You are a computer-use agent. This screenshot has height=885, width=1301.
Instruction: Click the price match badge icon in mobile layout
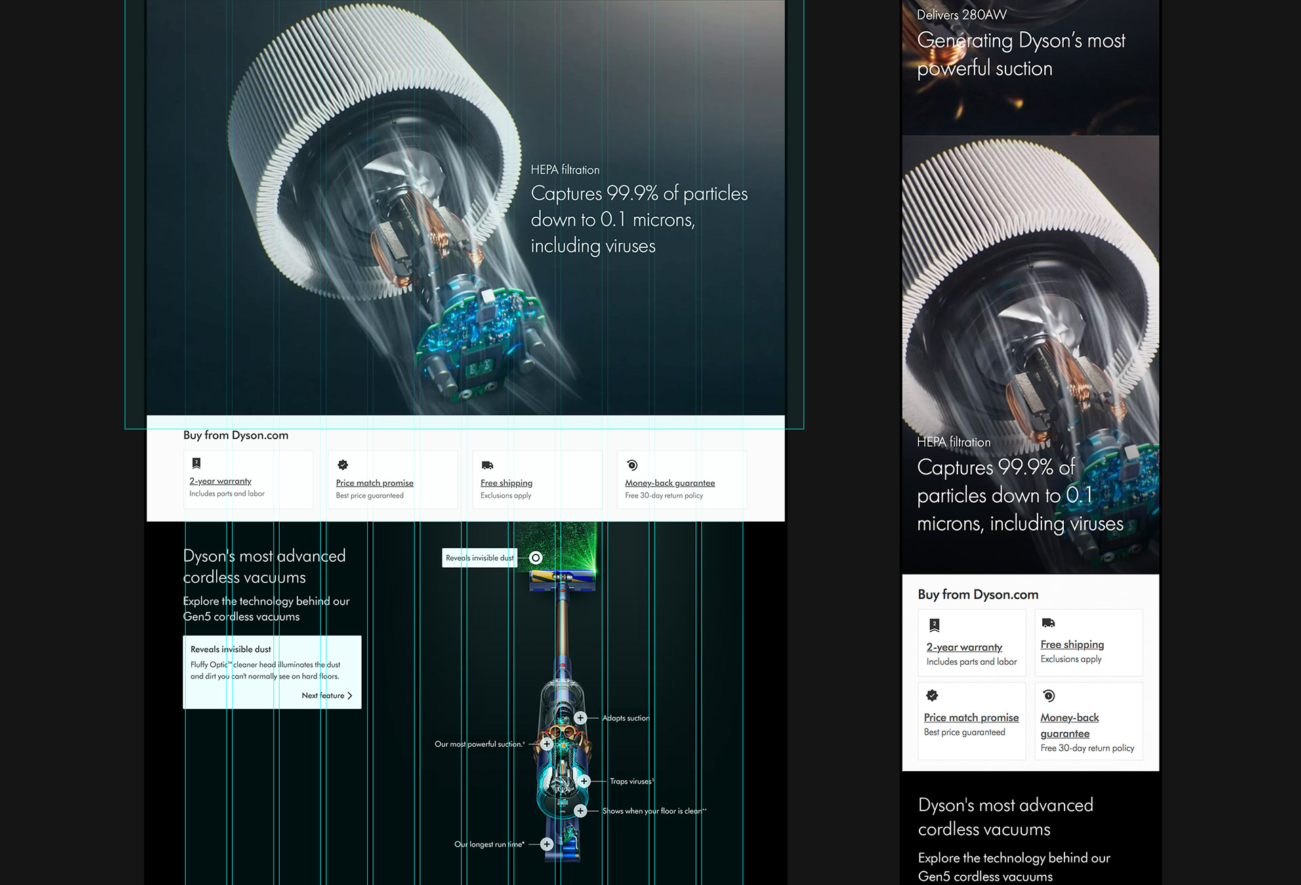pyautogui.click(x=932, y=695)
